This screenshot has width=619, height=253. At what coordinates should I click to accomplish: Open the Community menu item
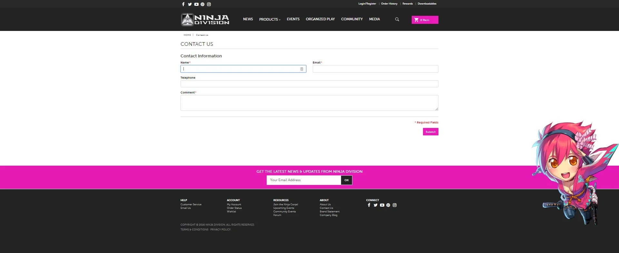(352, 19)
